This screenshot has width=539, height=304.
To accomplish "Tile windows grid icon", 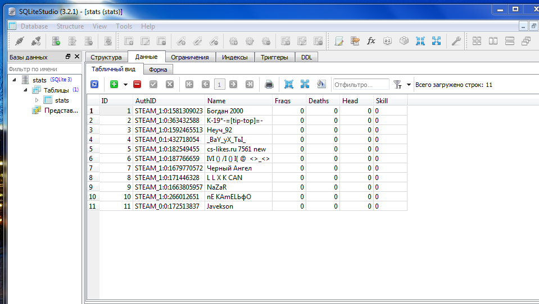I will (x=477, y=41).
